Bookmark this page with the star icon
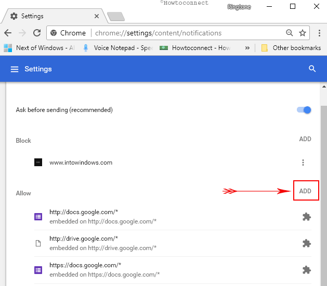The height and width of the screenshot is (286, 327). pos(303,33)
